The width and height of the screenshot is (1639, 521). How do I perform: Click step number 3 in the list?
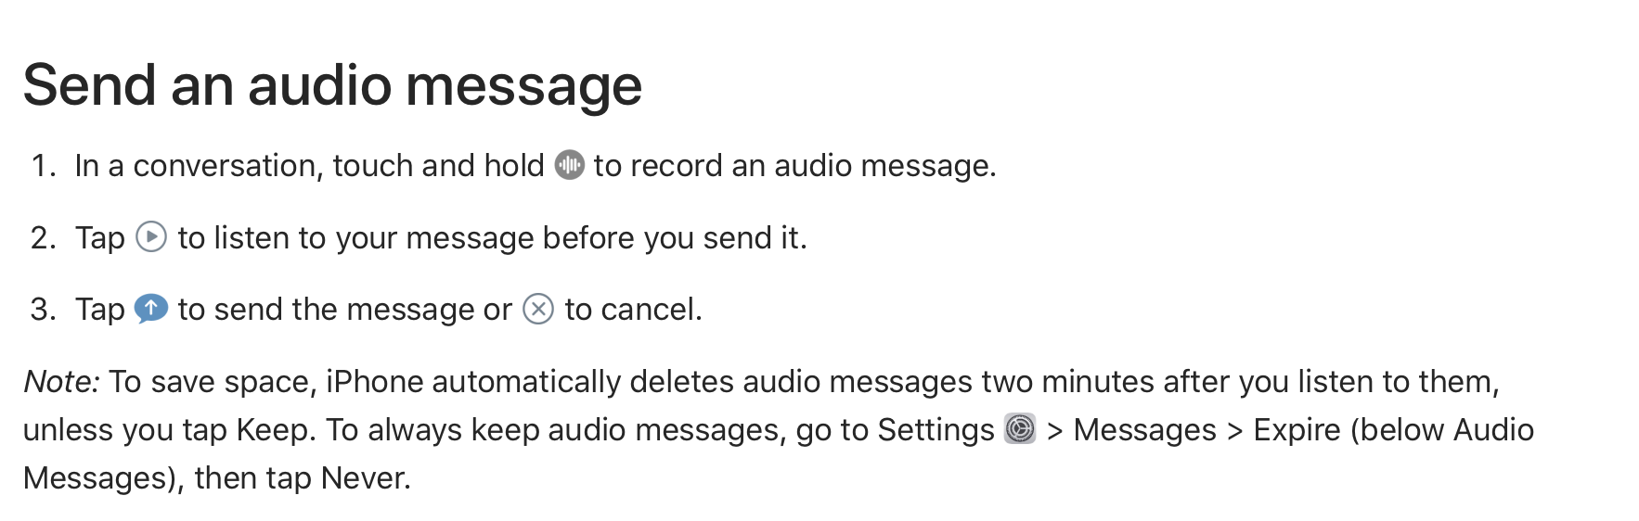(x=43, y=309)
